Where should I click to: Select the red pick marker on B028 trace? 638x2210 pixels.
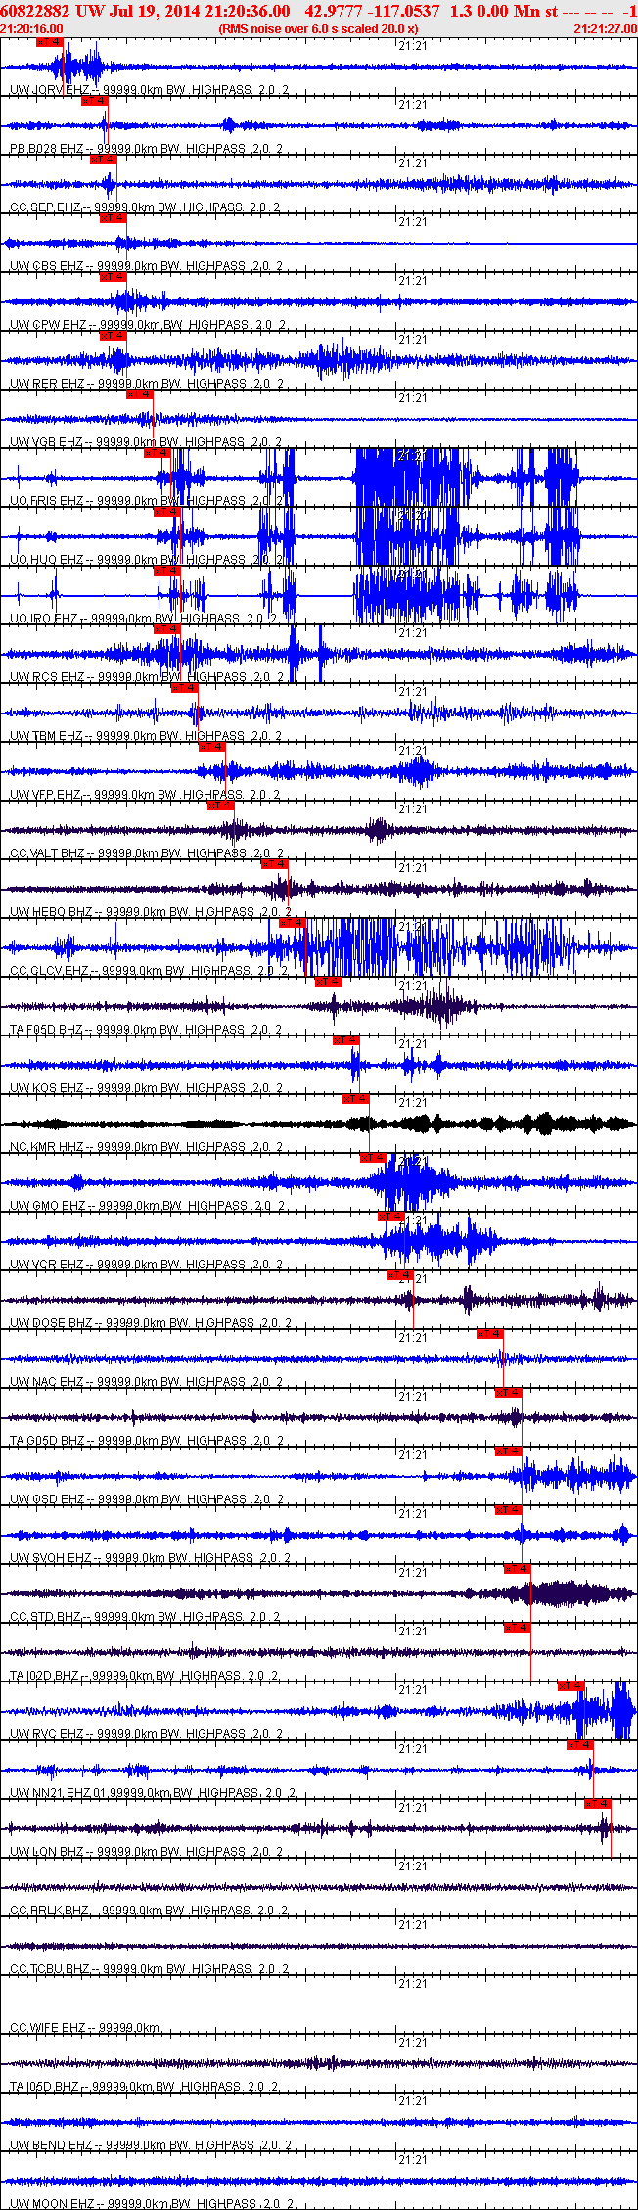coord(94,100)
